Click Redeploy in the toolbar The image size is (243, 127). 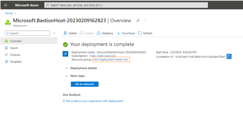coord(108,33)
